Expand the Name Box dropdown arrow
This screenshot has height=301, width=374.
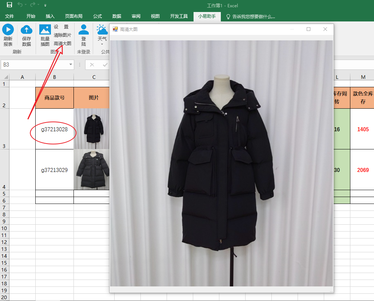71,65
